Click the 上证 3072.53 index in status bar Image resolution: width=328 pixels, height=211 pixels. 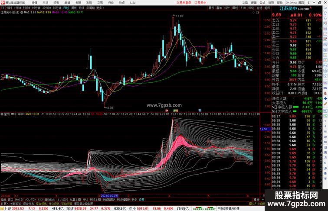click(x=14, y=208)
